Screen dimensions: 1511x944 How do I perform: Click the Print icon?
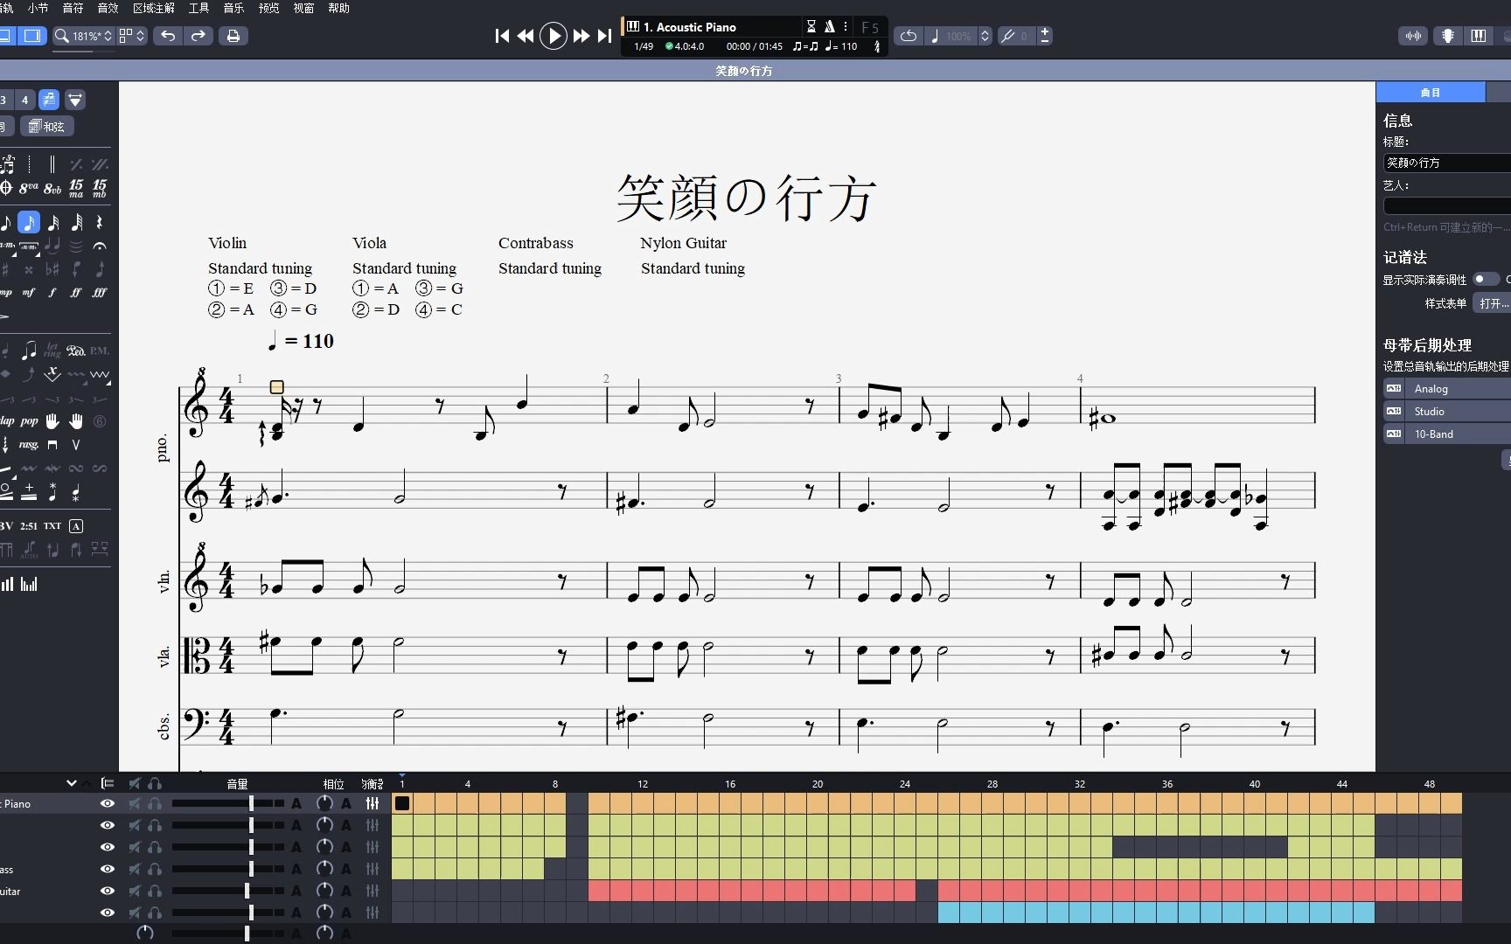click(233, 36)
